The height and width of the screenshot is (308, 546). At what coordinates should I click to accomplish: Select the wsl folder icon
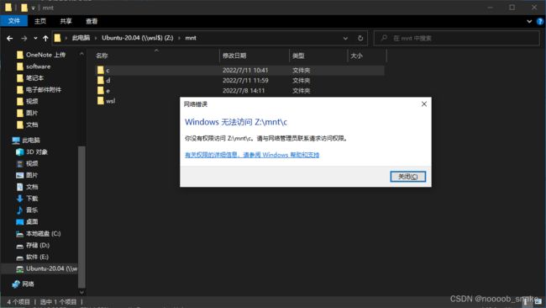point(101,101)
